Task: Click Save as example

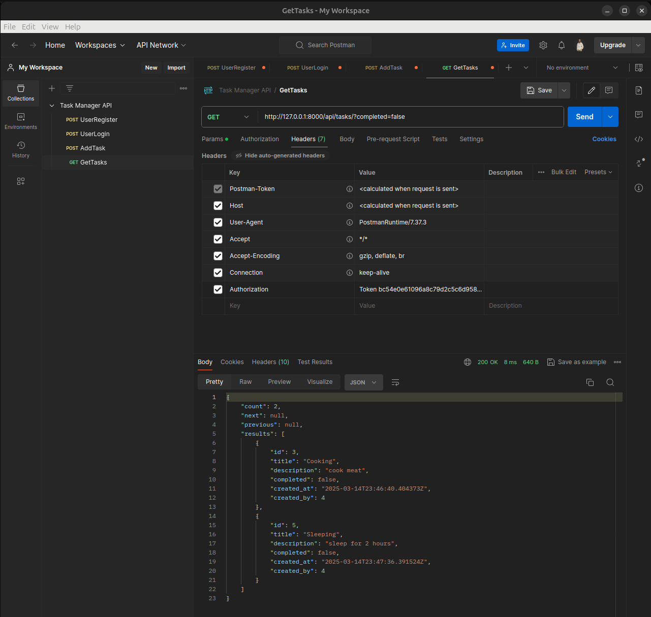Action: [x=577, y=362]
